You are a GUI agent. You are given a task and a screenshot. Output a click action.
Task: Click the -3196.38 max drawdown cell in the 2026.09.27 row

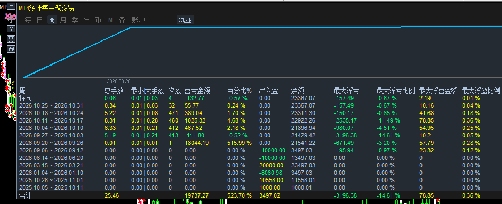(x=346, y=135)
